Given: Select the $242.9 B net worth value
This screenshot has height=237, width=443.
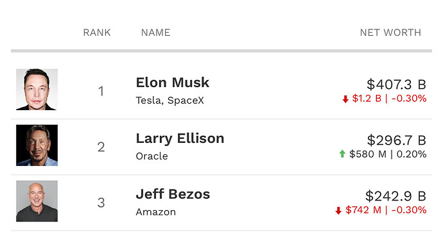Looking at the screenshot, I should [396, 196].
